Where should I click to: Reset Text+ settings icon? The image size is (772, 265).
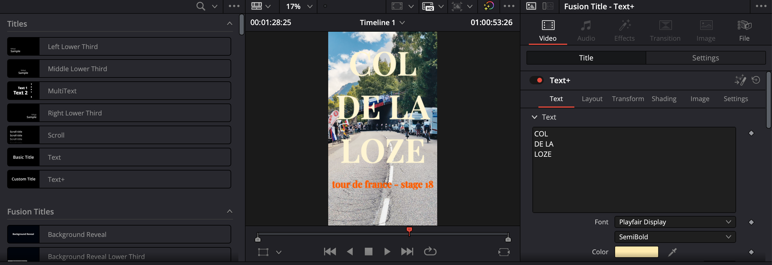coord(756,80)
